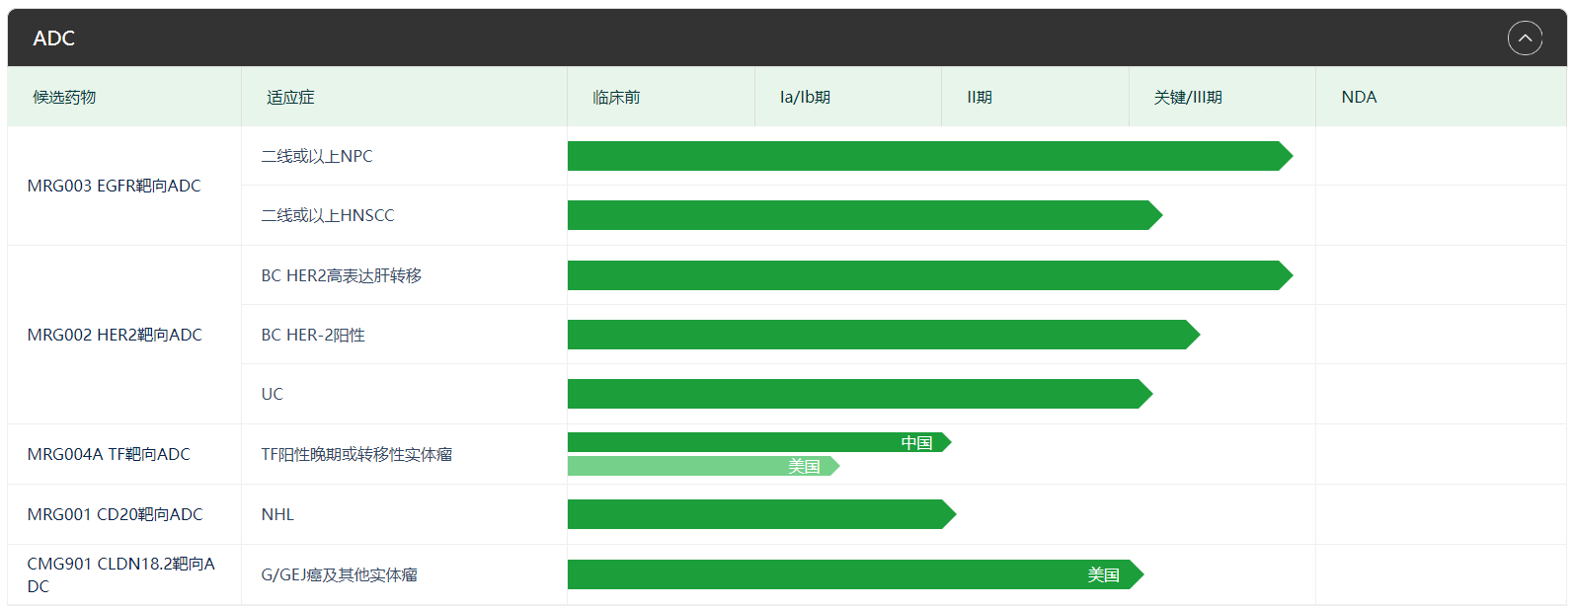Select the 临床前 stage column header
This screenshot has height=608, width=1573.
(616, 97)
